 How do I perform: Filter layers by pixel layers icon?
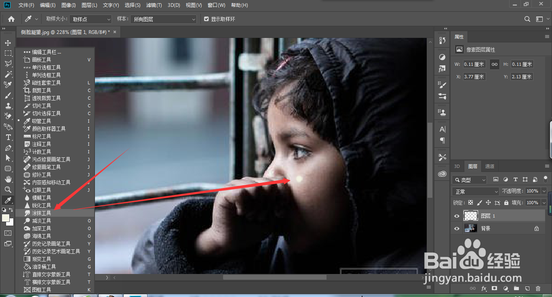496,180
